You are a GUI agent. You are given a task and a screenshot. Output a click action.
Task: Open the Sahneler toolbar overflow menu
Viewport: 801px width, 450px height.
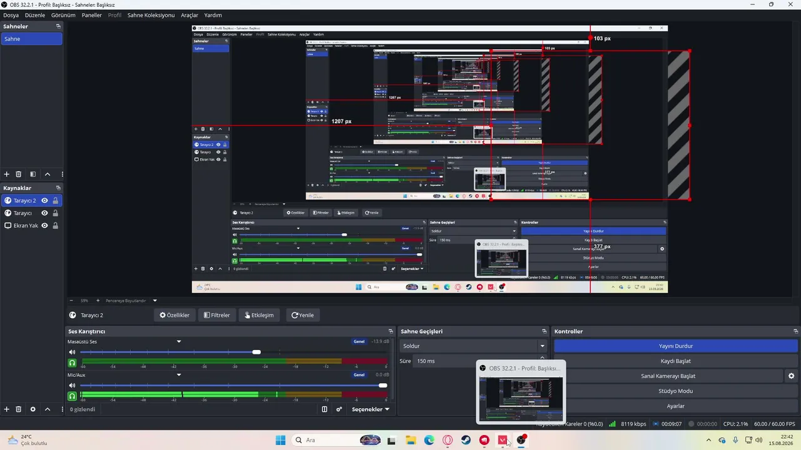(x=62, y=174)
